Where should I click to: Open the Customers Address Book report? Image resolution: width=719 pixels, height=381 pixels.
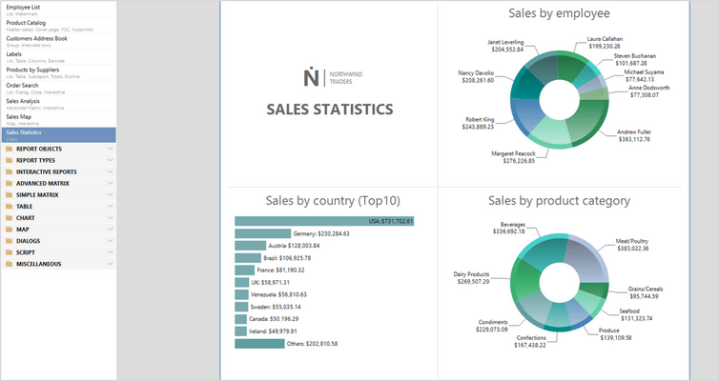[x=36, y=38]
